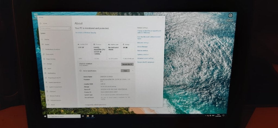The image size is (278, 128).
Task: Open the Home page in Settings sidebar
Action: [43, 23]
